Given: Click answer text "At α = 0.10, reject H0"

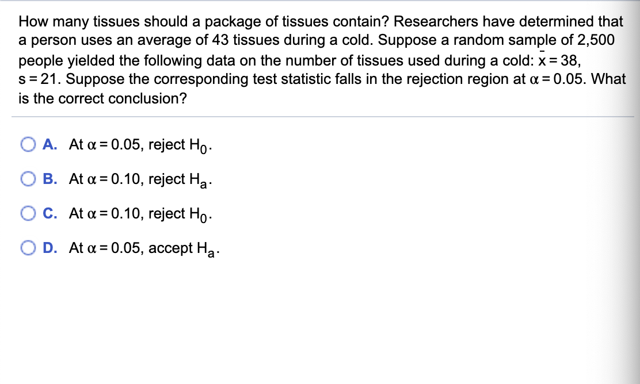Looking at the screenshot, I should 141,214.
